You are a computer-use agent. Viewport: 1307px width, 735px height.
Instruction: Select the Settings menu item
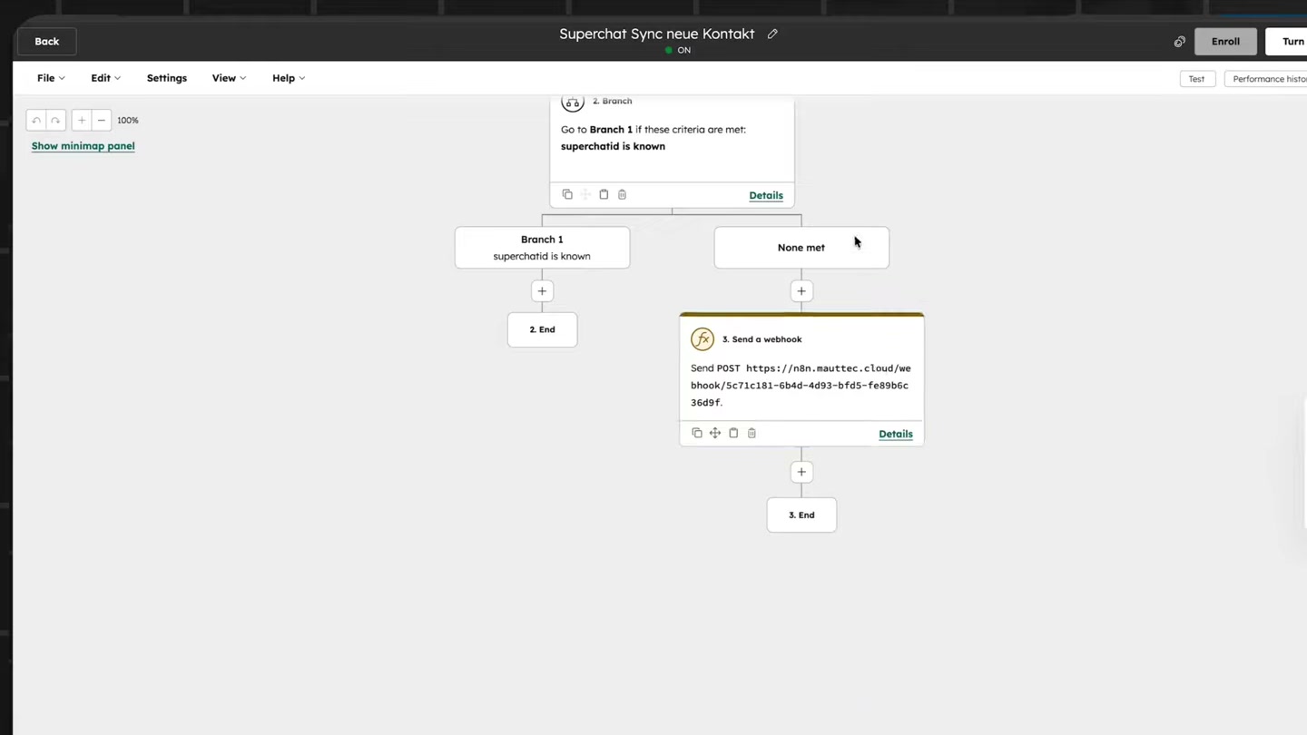click(x=166, y=78)
